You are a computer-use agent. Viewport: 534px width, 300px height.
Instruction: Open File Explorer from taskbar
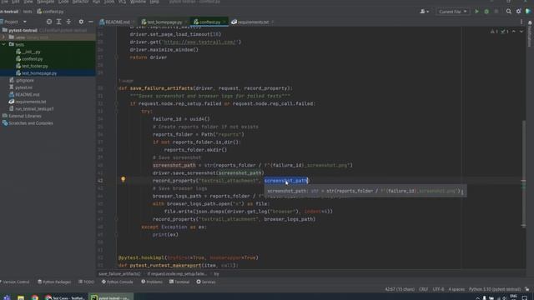(x=21, y=297)
